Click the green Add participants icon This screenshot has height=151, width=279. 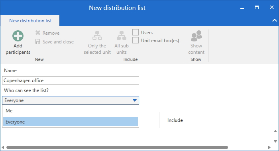click(x=18, y=36)
